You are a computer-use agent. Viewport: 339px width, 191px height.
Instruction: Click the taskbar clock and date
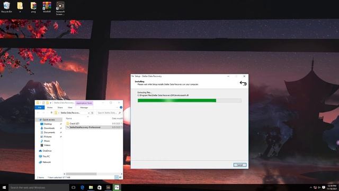click(332, 187)
